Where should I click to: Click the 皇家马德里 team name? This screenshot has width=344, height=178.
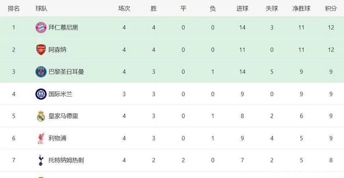click(63, 116)
